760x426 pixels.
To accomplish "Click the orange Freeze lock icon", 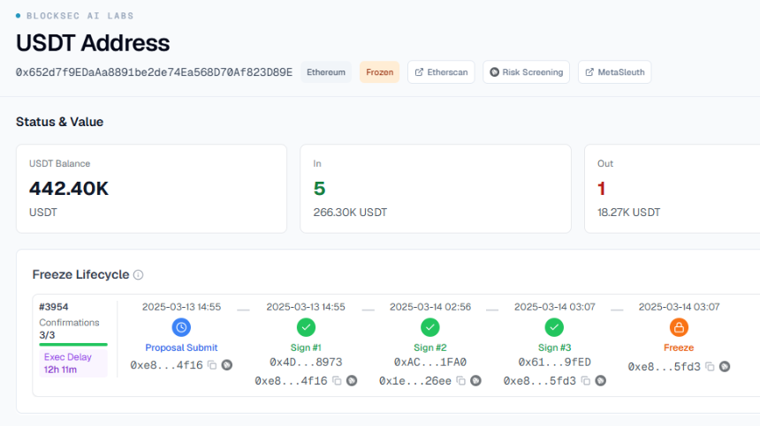I will point(679,327).
